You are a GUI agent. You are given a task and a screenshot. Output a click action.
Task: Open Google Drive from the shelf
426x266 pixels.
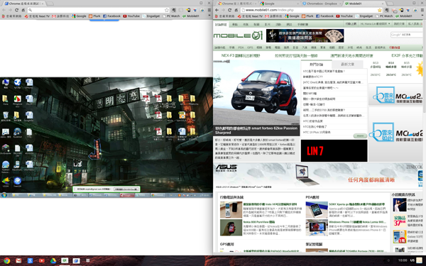tap(53, 260)
